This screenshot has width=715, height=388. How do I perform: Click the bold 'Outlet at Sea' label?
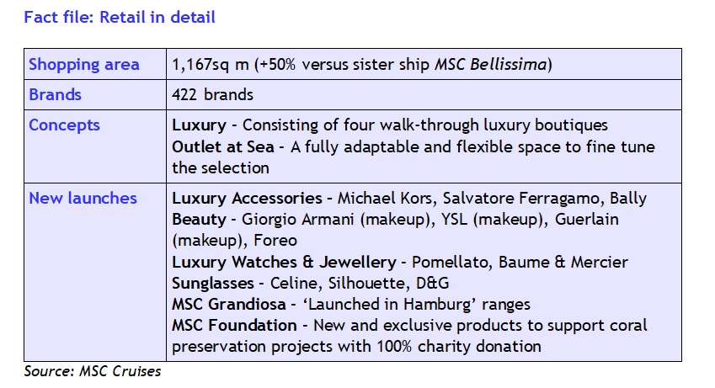point(223,146)
